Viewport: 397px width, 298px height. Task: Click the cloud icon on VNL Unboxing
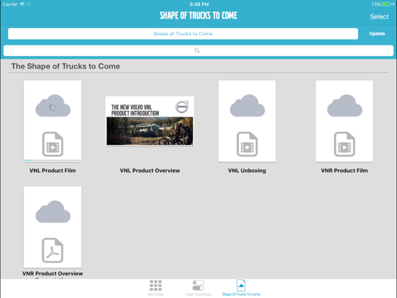click(x=247, y=106)
